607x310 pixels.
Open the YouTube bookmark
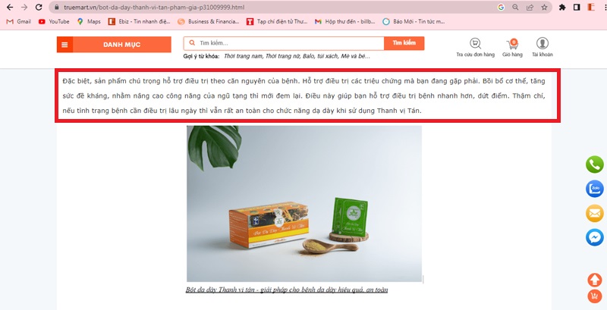coord(54,22)
